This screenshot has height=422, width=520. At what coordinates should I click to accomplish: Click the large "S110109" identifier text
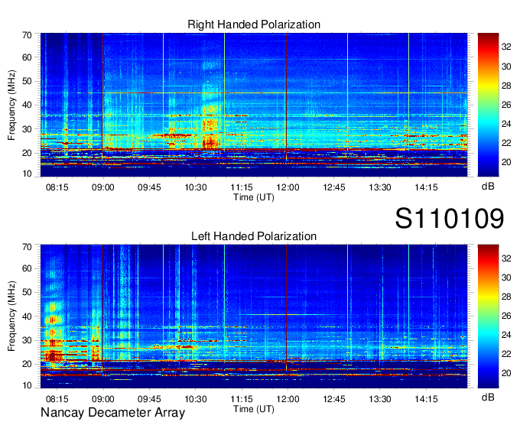tap(450, 218)
